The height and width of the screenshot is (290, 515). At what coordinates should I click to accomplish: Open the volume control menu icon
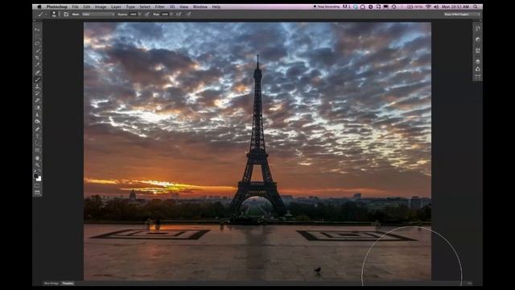436,6
